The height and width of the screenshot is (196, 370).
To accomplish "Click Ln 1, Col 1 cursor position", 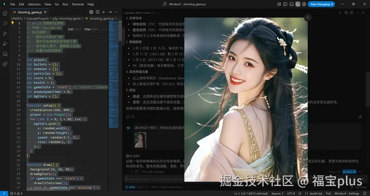I will [x=251, y=193].
